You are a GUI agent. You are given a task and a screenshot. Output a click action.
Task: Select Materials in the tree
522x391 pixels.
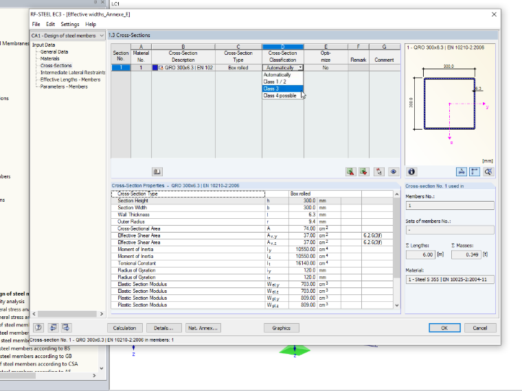coord(50,58)
